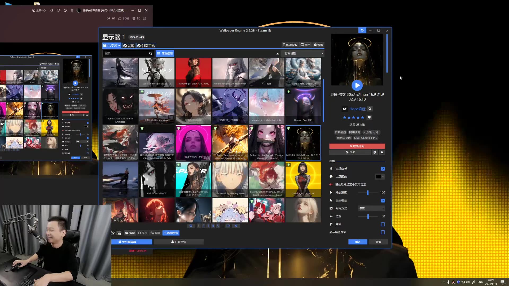
Task: Click the 音频响应 audio responsive tag
Action: 340,132
